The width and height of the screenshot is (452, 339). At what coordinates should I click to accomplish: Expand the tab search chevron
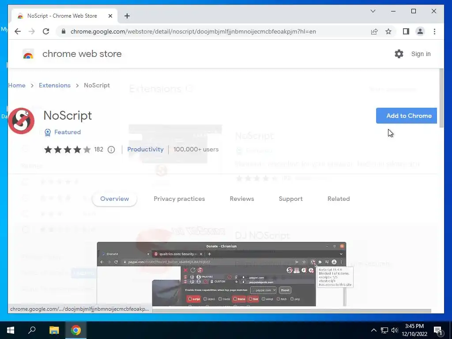pyautogui.click(x=373, y=11)
